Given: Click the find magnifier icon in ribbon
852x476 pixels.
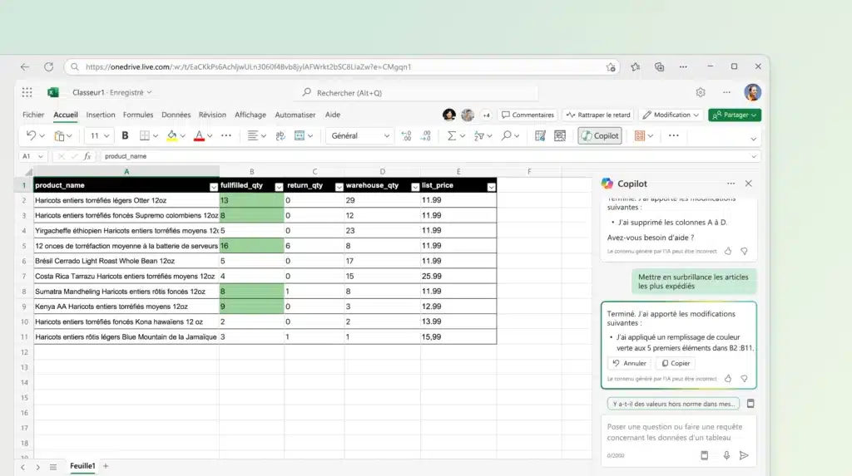Looking at the screenshot, I should [x=506, y=135].
